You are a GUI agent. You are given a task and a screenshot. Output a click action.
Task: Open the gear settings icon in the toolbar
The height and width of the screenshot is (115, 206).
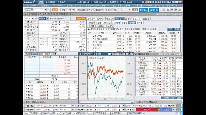point(168,10)
